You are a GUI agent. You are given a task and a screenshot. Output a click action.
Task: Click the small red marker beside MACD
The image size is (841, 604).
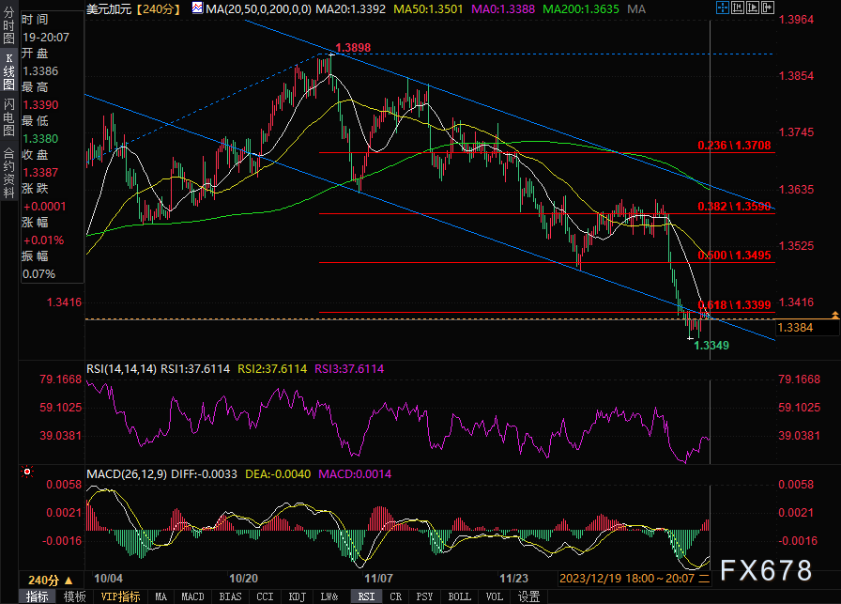27,471
